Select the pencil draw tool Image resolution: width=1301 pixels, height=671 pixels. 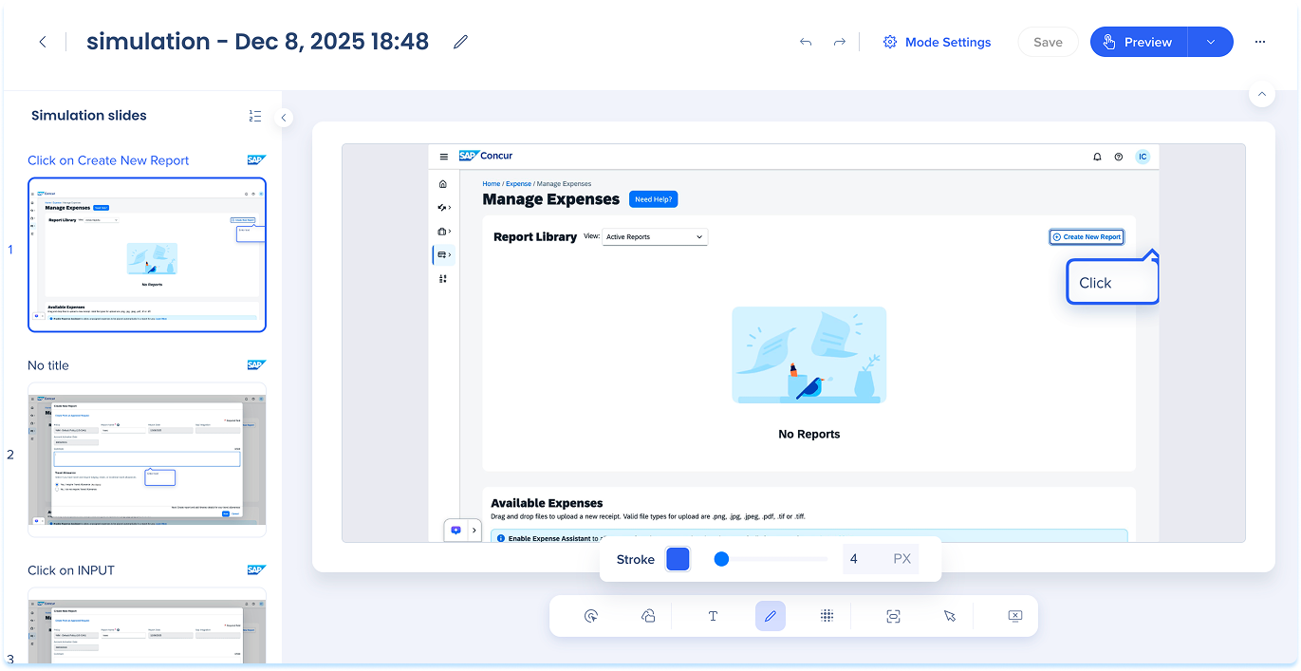click(x=771, y=616)
